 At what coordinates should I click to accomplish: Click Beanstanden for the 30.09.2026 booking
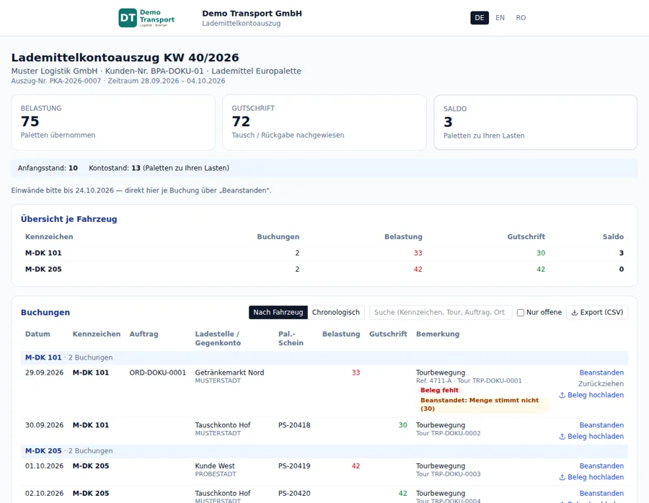pyautogui.click(x=601, y=425)
